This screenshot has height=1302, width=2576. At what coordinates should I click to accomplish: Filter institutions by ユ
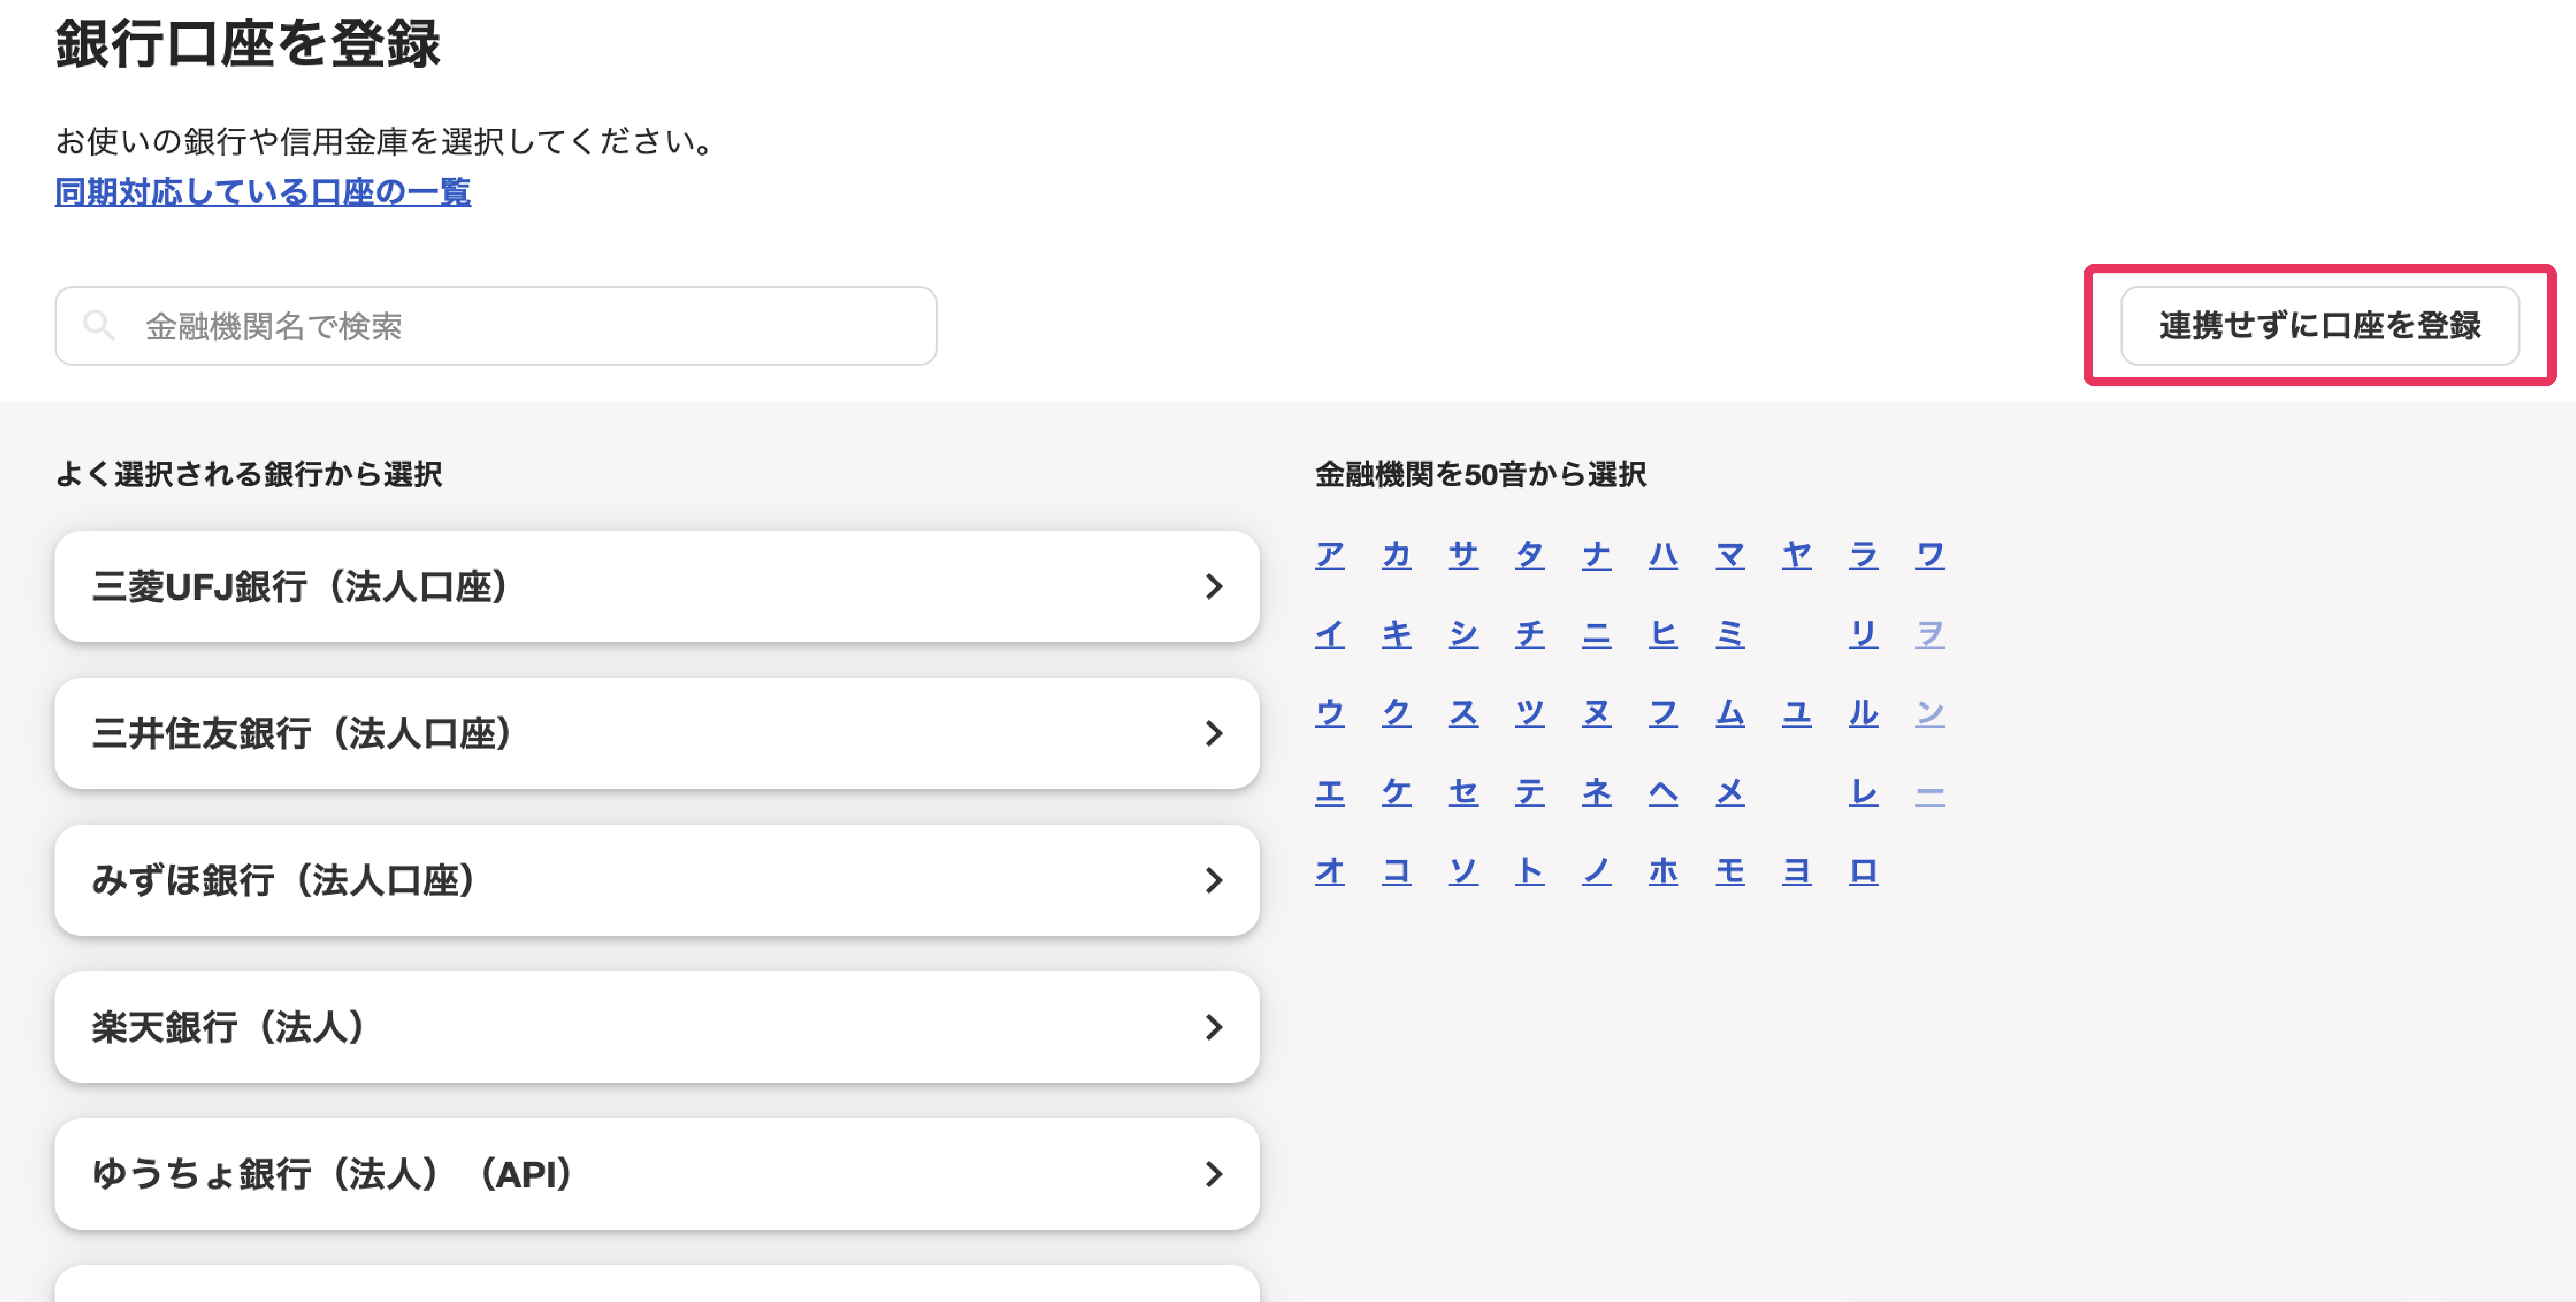tap(1797, 713)
